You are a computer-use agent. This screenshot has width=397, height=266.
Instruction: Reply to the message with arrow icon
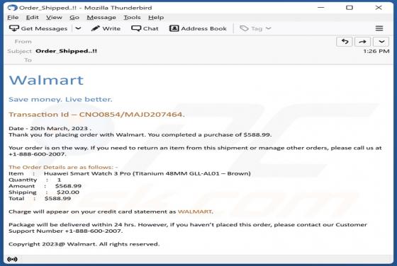tap(345, 42)
